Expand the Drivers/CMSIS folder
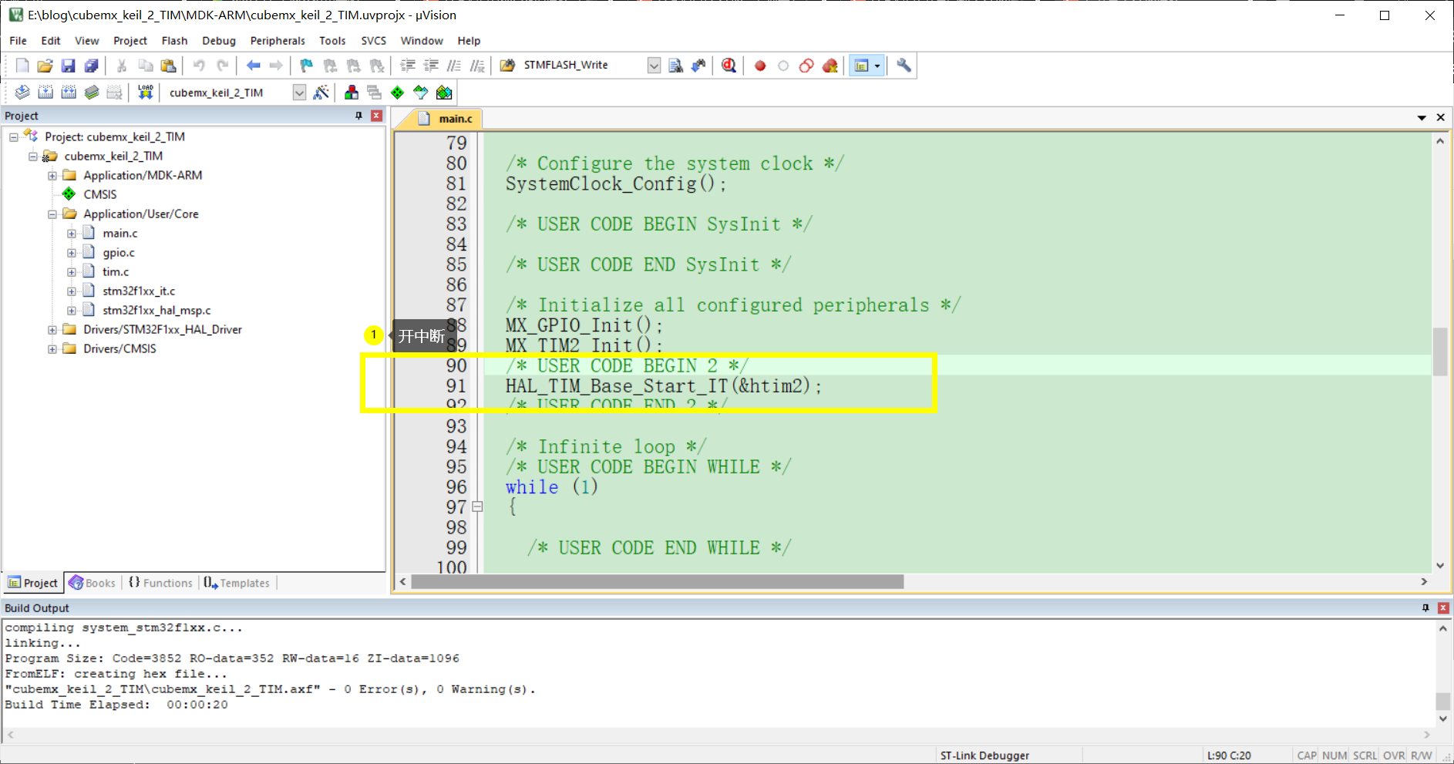Viewport: 1454px width, 764px height. [52, 348]
